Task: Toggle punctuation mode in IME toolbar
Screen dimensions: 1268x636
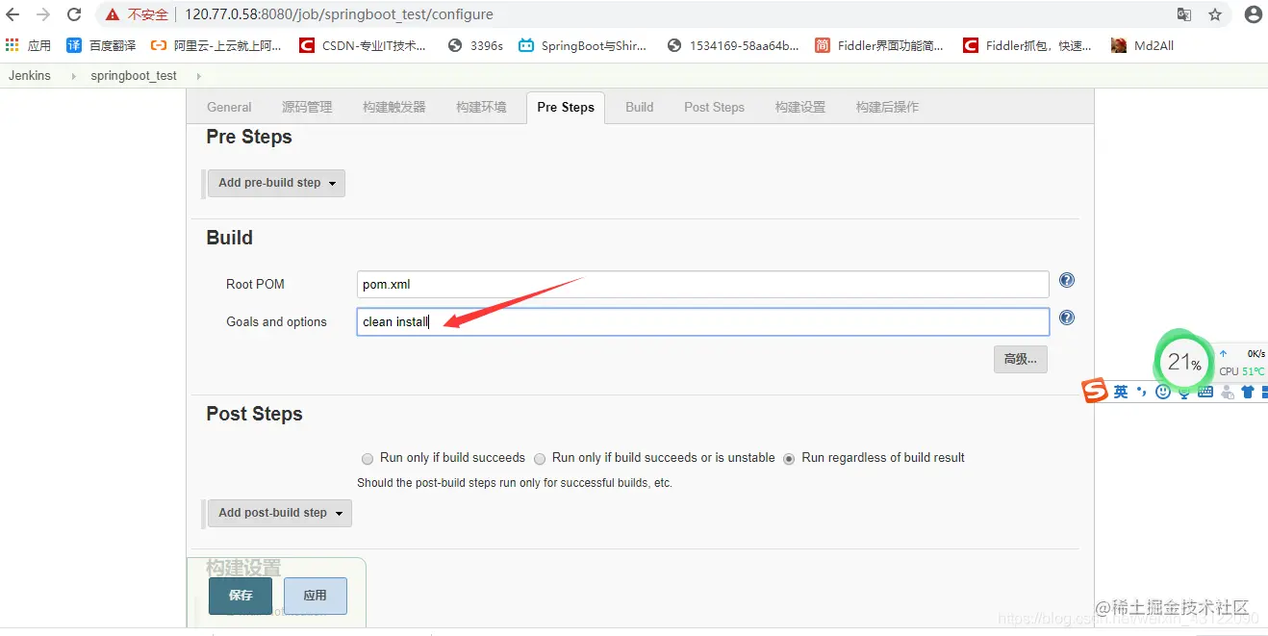Action: [1142, 392]
